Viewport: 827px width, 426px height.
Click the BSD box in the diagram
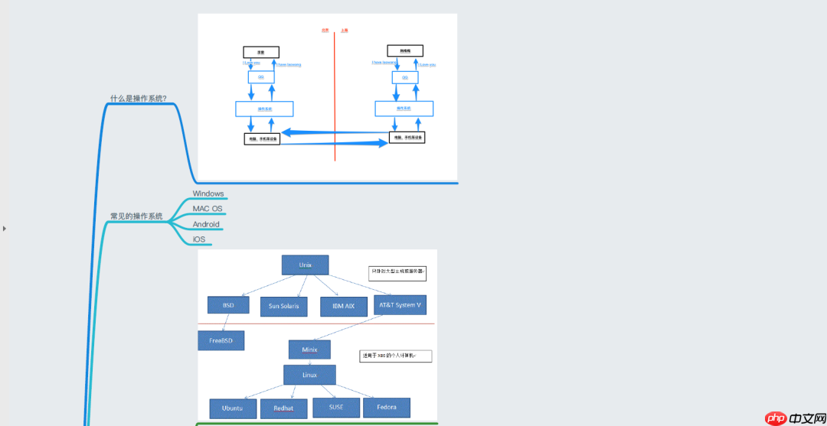click(228, 305)
